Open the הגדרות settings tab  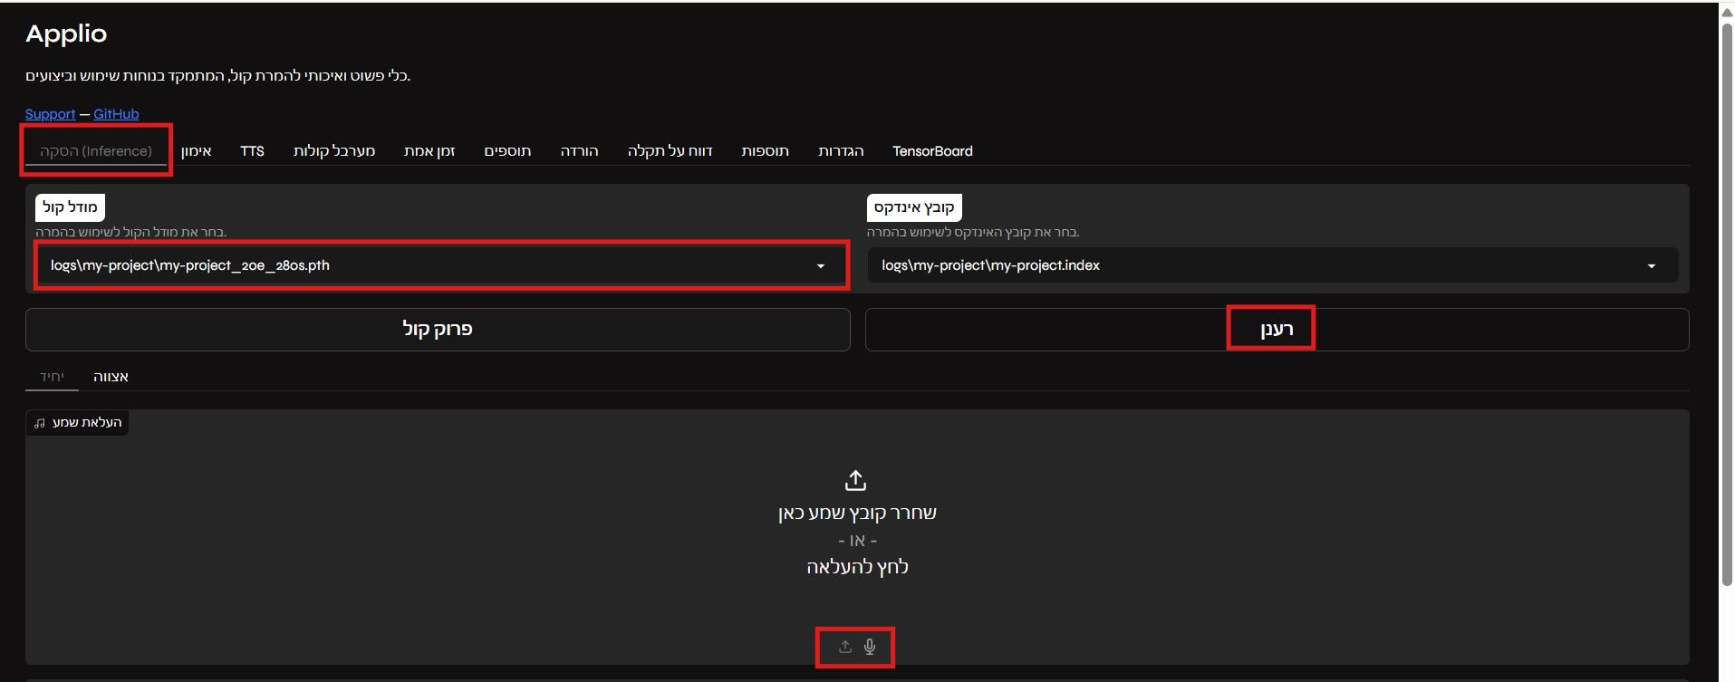pyautogui.click(x=841, y=151)
